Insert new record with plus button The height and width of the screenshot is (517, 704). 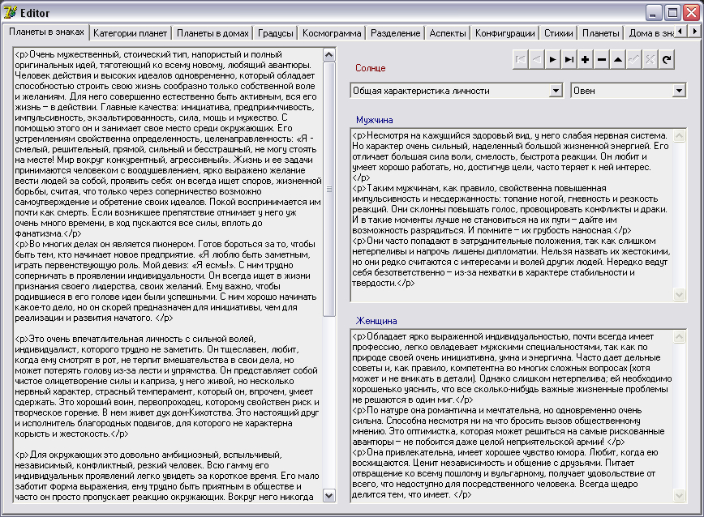585,60
